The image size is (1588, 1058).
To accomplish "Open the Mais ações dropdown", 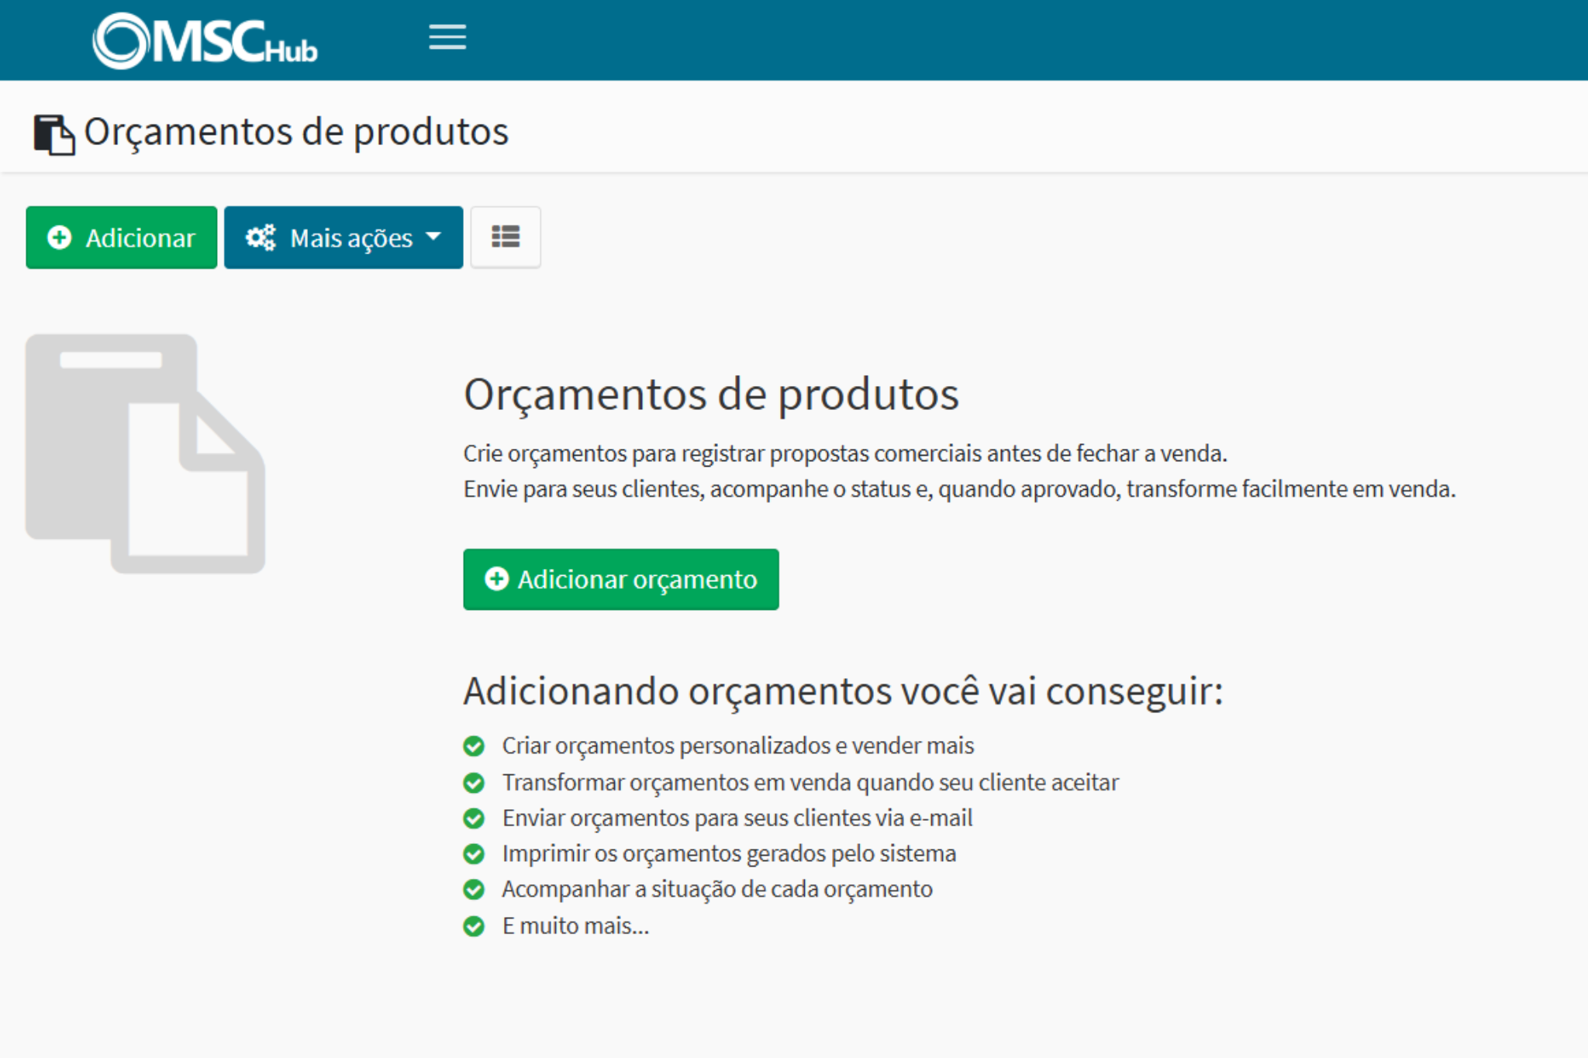I will tap(343, 237).
